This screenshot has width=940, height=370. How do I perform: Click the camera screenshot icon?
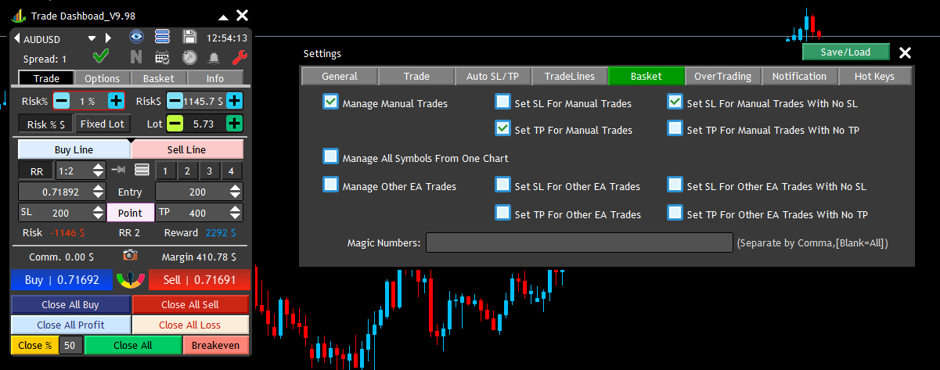130,255
